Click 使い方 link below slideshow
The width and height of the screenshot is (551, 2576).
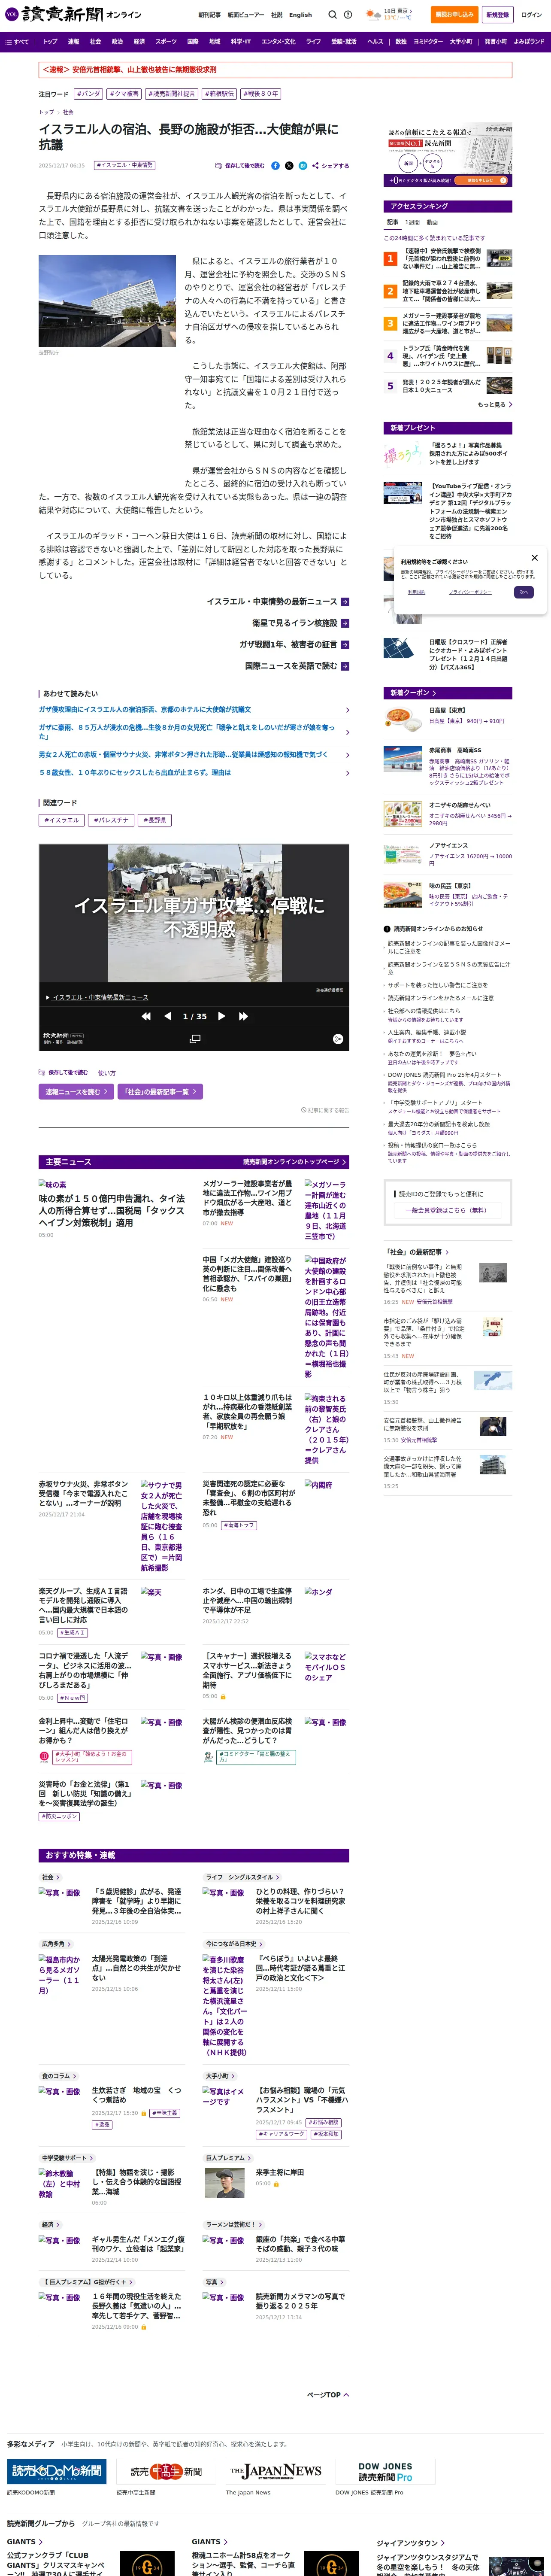107,1073
